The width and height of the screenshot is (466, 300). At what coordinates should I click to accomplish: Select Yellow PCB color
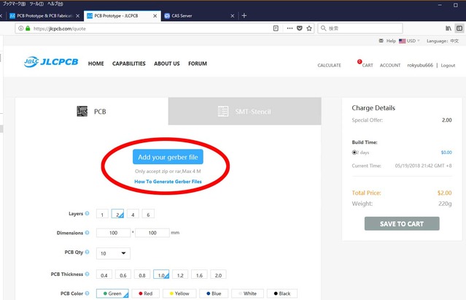pyautogui.click(x=179, y=293)
